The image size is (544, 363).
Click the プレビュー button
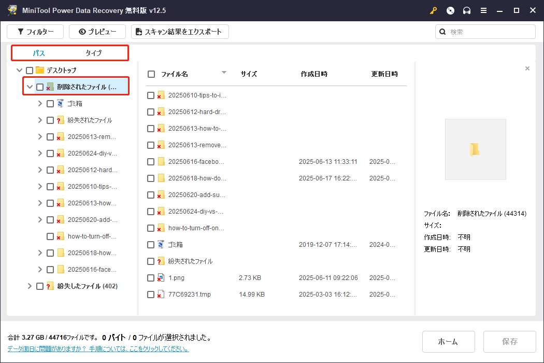tap(97, 32)
